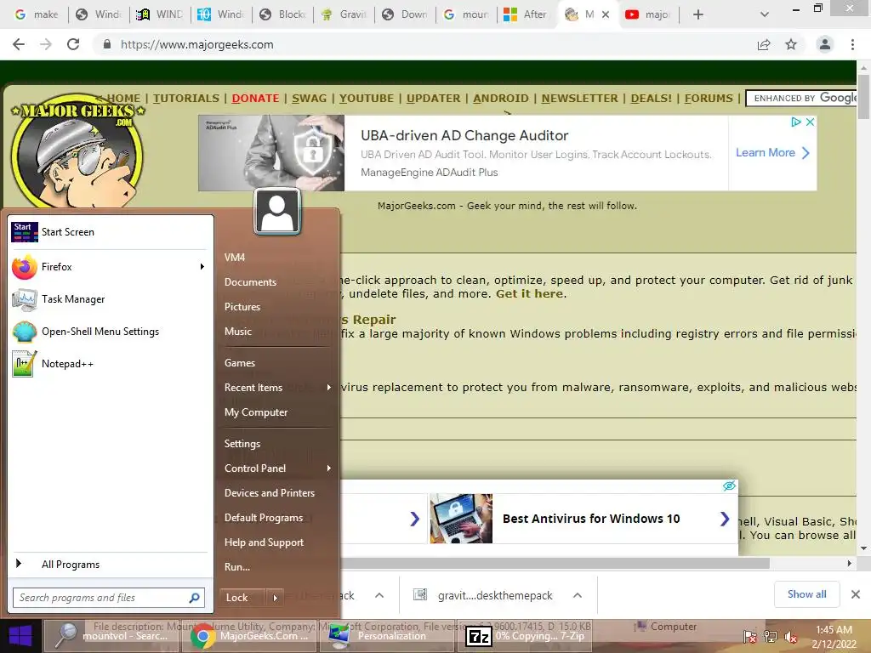The width and height of the screenshot is (871, 653).
Task: Click the Google enhanced search field
Action: point(801,99)
